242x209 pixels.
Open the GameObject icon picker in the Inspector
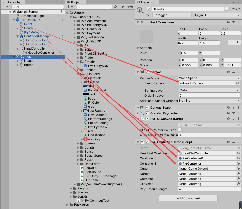coord(140,10)
